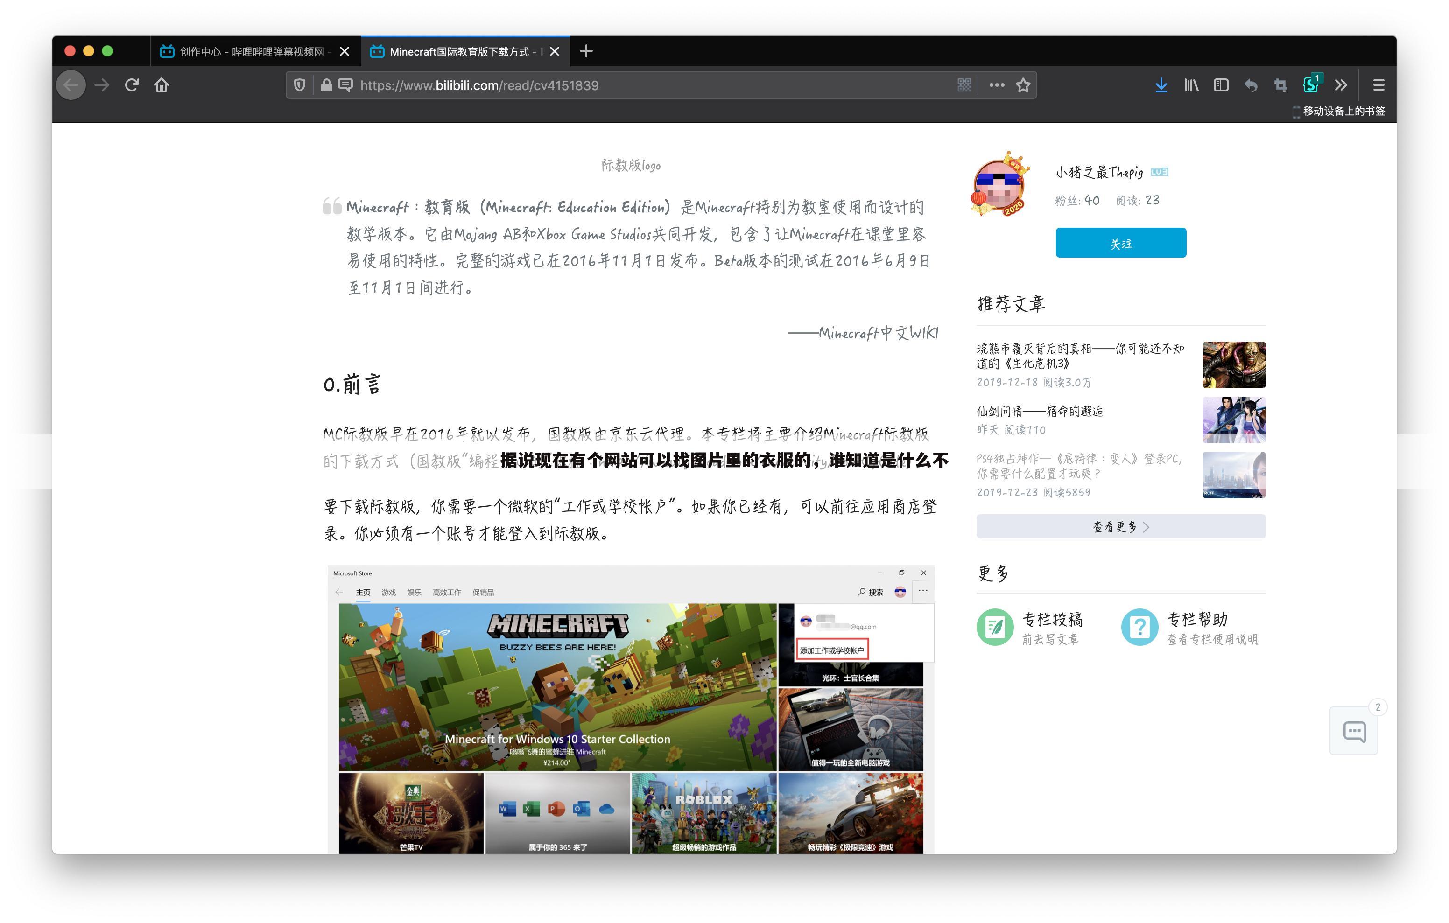Open the 仙剑问情 article thumbnail
This screenshot has height=923, width=1449.
[1234, 420]
